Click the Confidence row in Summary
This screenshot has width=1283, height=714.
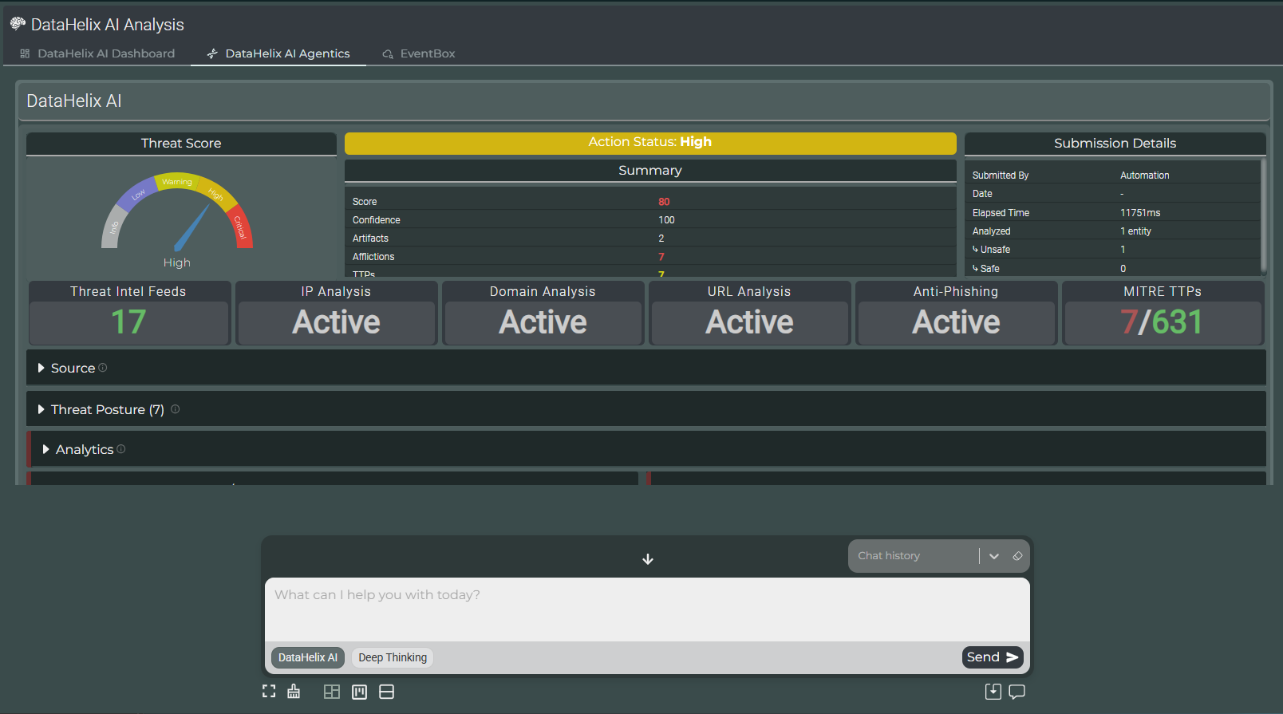tap(650, 220)
